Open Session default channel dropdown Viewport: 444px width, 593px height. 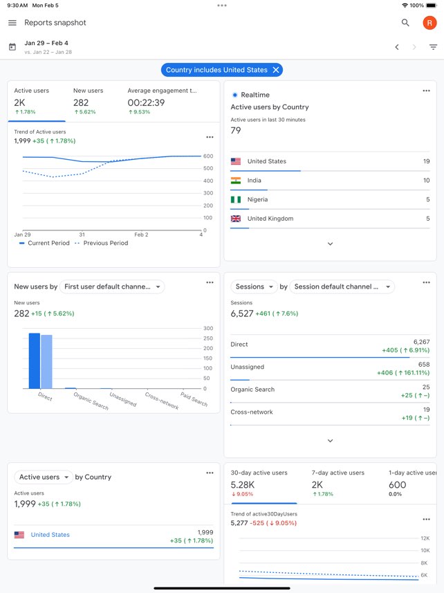click(342, 286)
